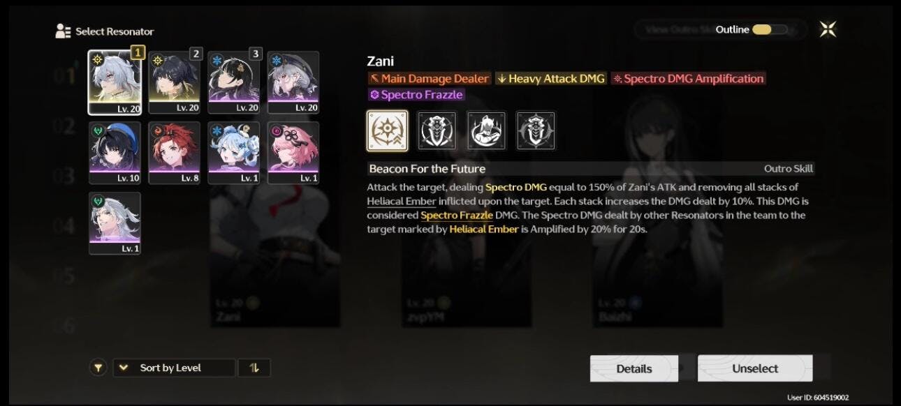Image resolution: width=901 pixels, height=406 pixels.
Task: Select the pink-haired Lv. 1 resonator
Action: click(293, 153)
